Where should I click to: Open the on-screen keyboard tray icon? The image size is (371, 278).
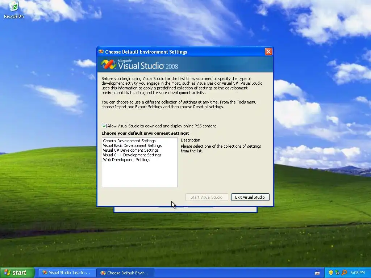tap(317, 273)
